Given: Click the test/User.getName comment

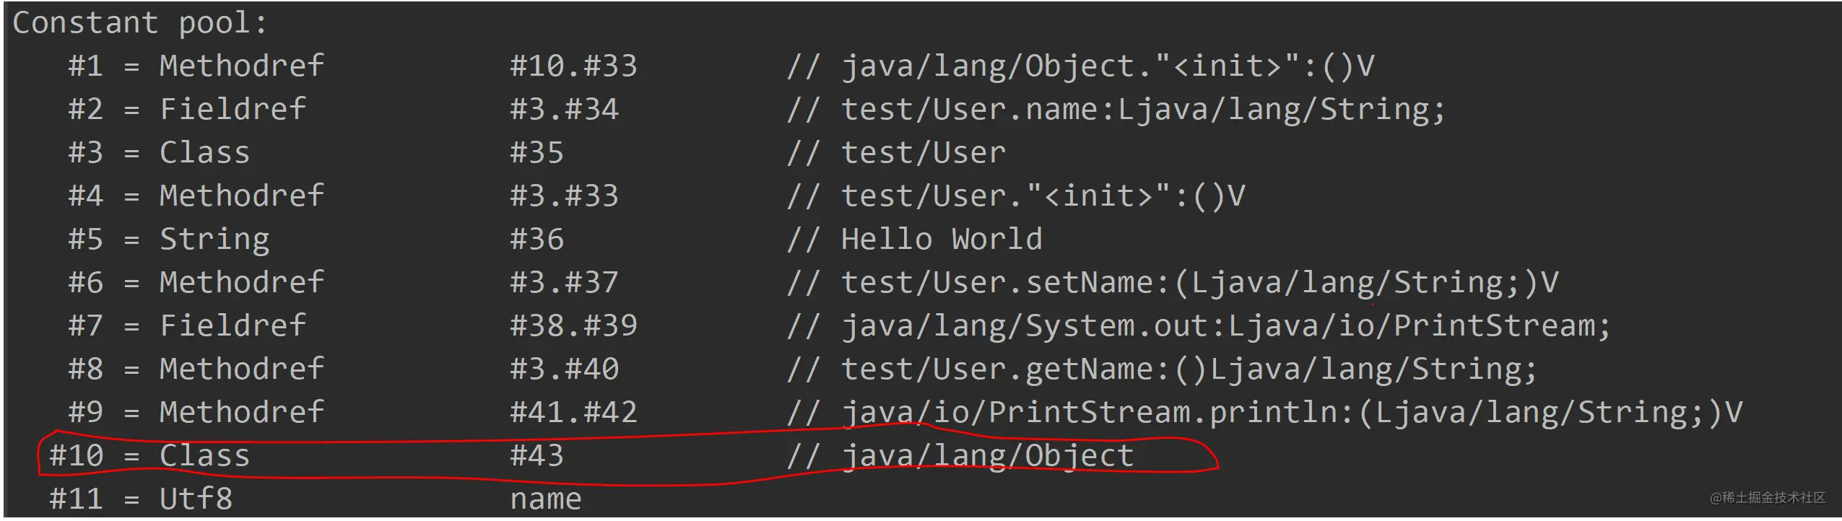Looking at the screenshot, I should [x=1162, y=370].
